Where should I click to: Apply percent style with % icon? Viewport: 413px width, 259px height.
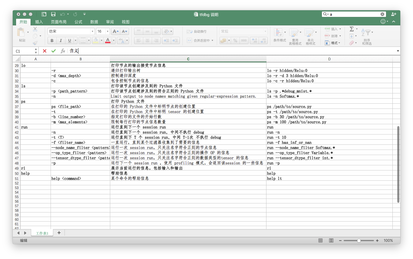(x=235, y=40)
